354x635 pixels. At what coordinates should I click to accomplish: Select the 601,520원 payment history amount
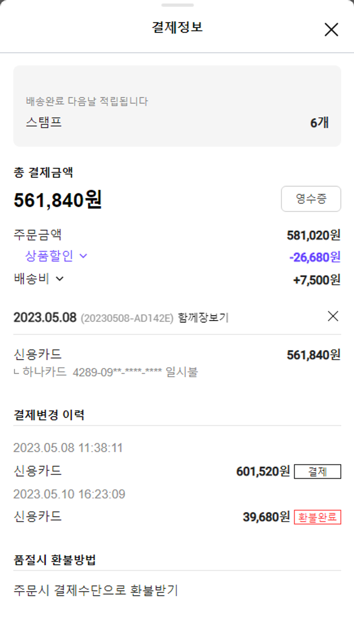tap(263, 471)
